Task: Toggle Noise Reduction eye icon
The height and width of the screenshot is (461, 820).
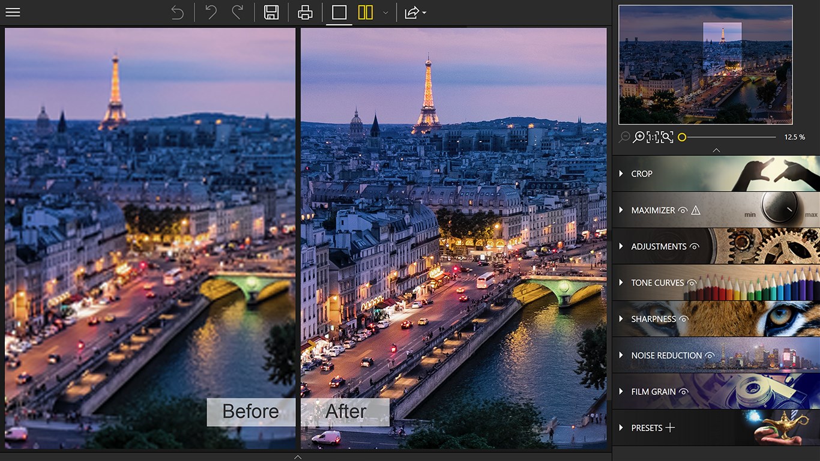Action: [x=710, y=355]
